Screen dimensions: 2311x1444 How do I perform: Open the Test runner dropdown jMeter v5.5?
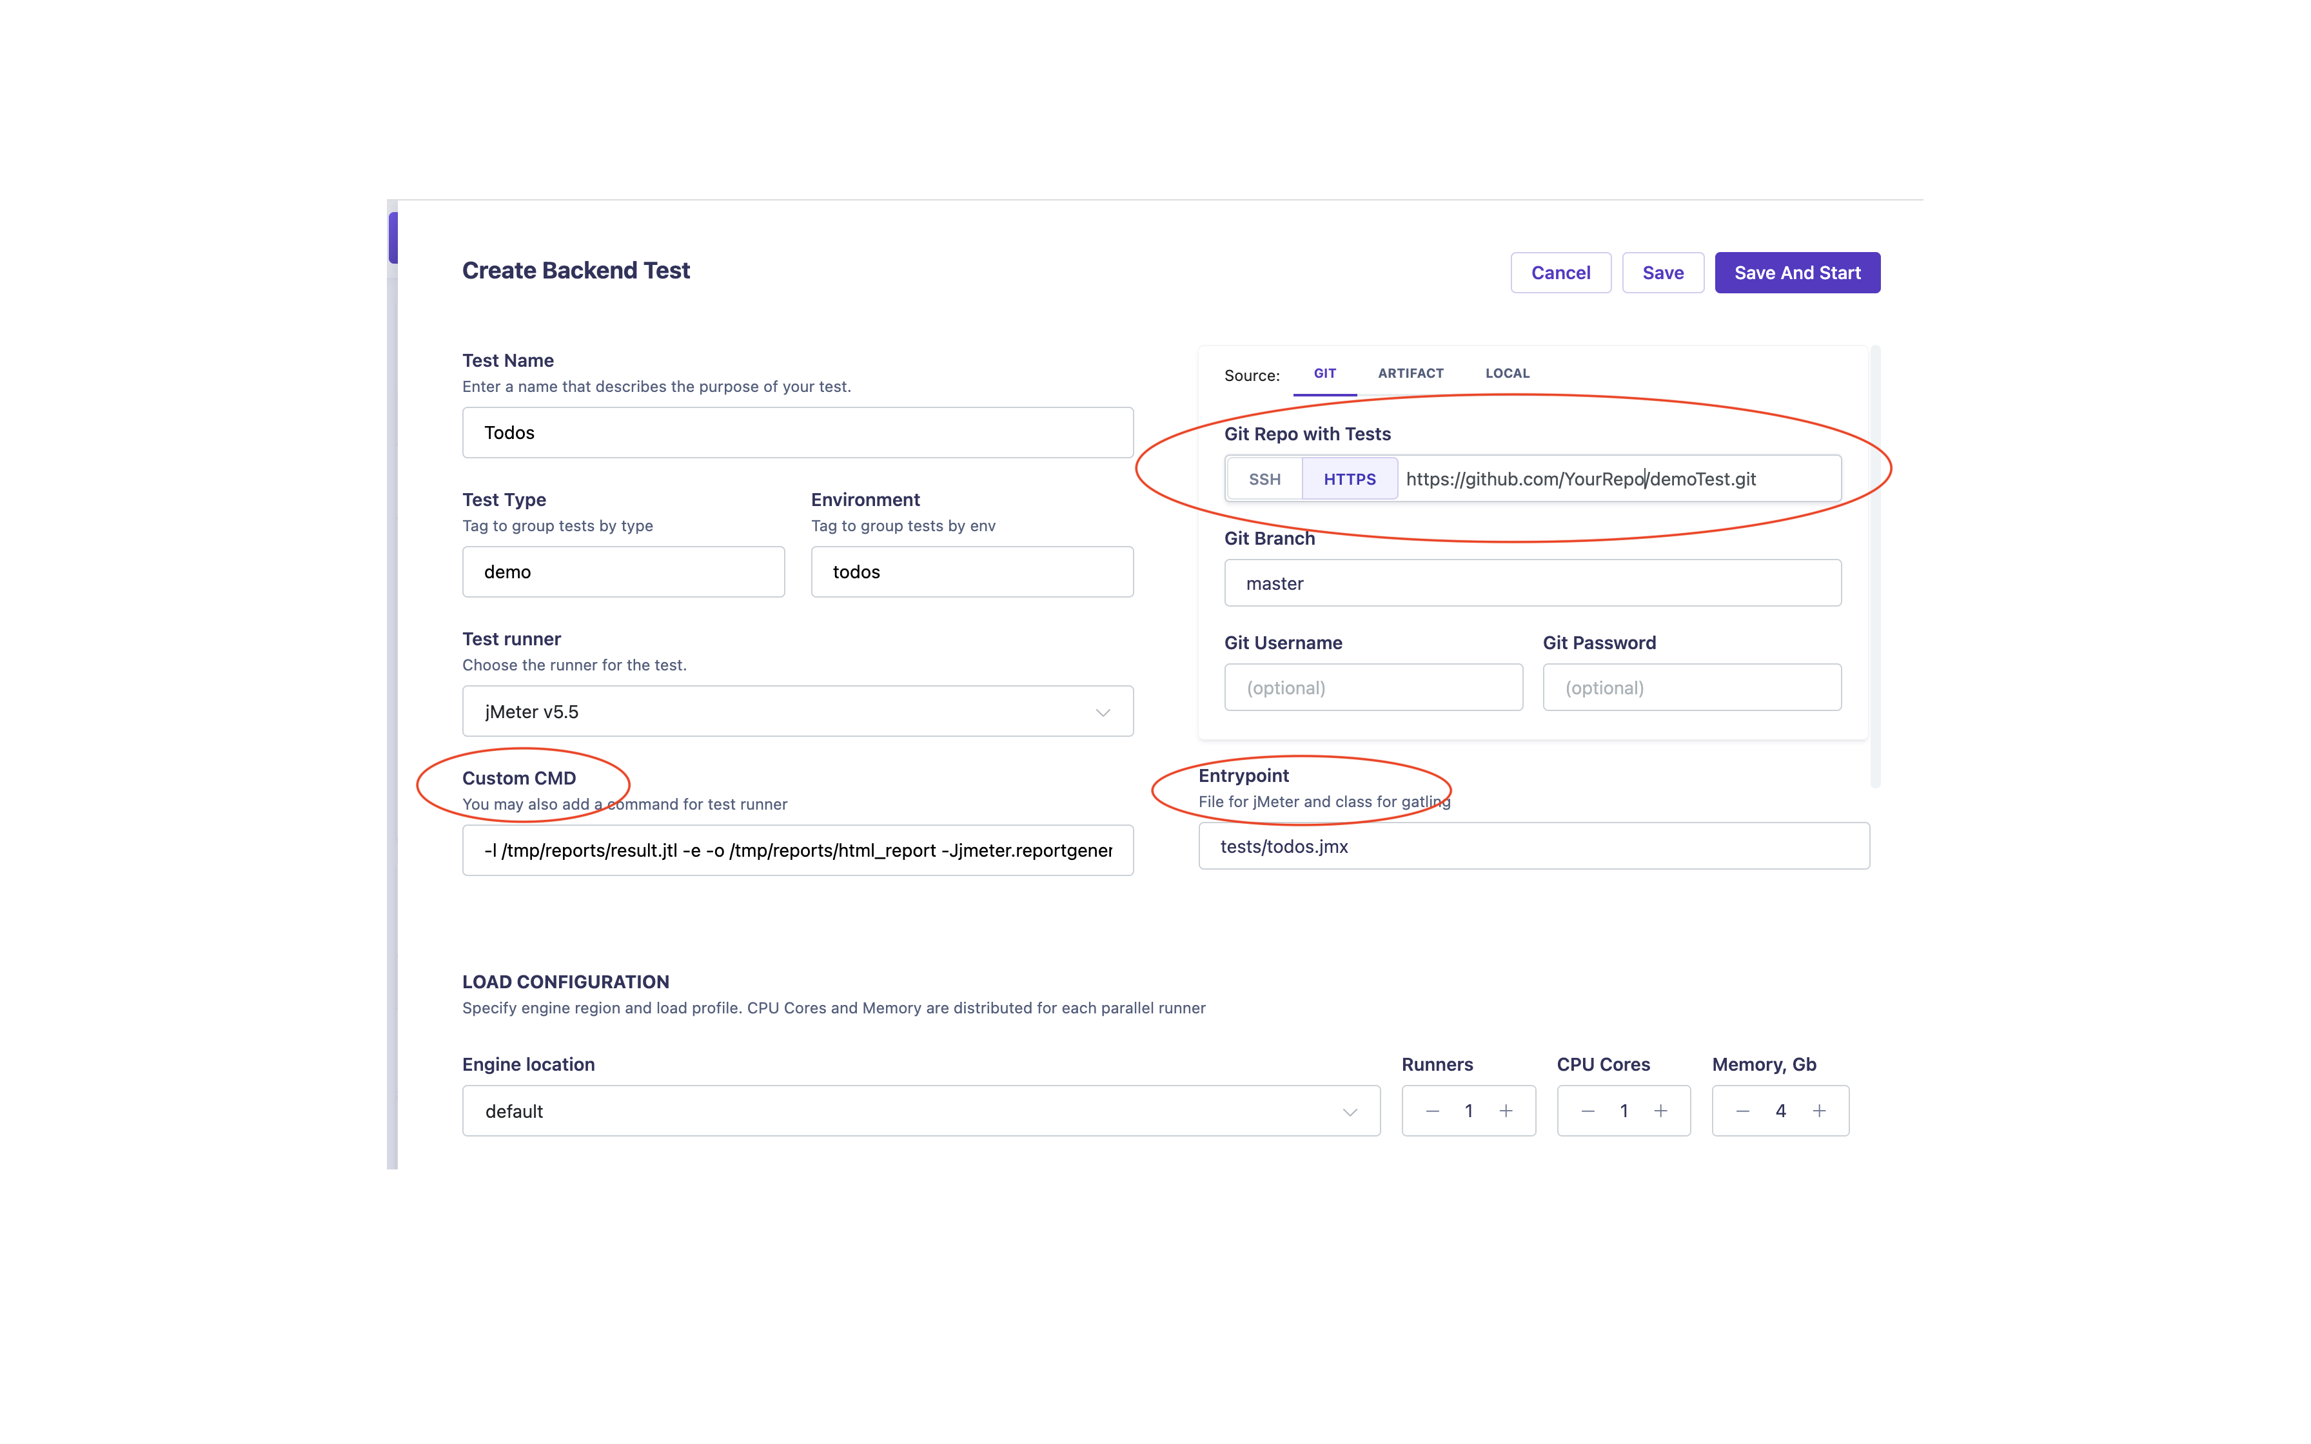(x=798, y=712)
